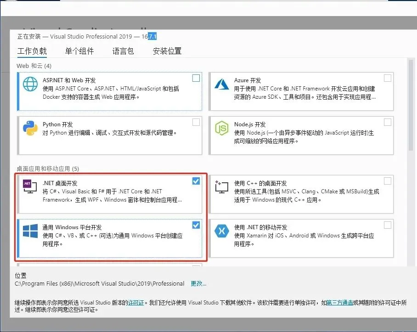Click the install path C:\Program Files (x86) text
This screenshot has width=417, height=332.
(x=100, y=284)
